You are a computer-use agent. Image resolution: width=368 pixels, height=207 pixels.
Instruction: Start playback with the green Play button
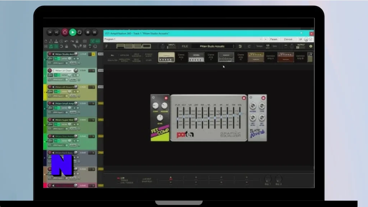point(73,32)
